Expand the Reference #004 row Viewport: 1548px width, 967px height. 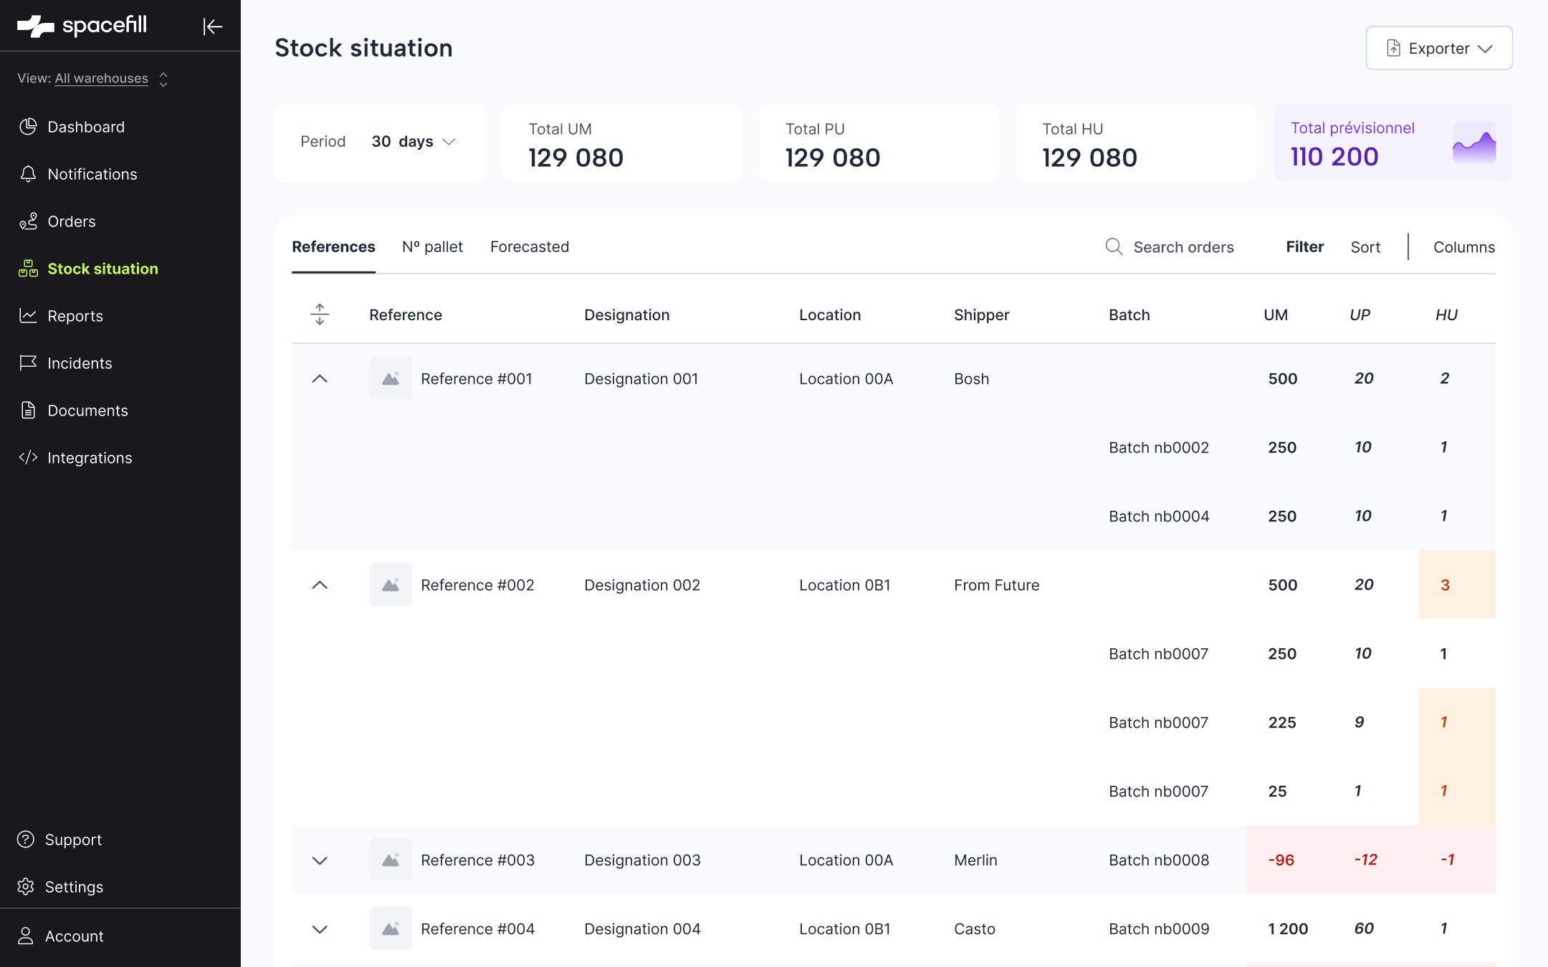[320, 929]
